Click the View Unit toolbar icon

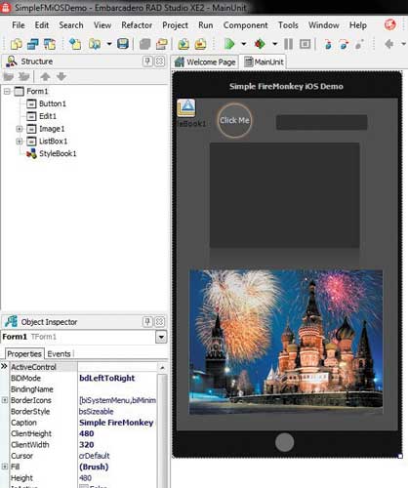[x=33, y=44]
